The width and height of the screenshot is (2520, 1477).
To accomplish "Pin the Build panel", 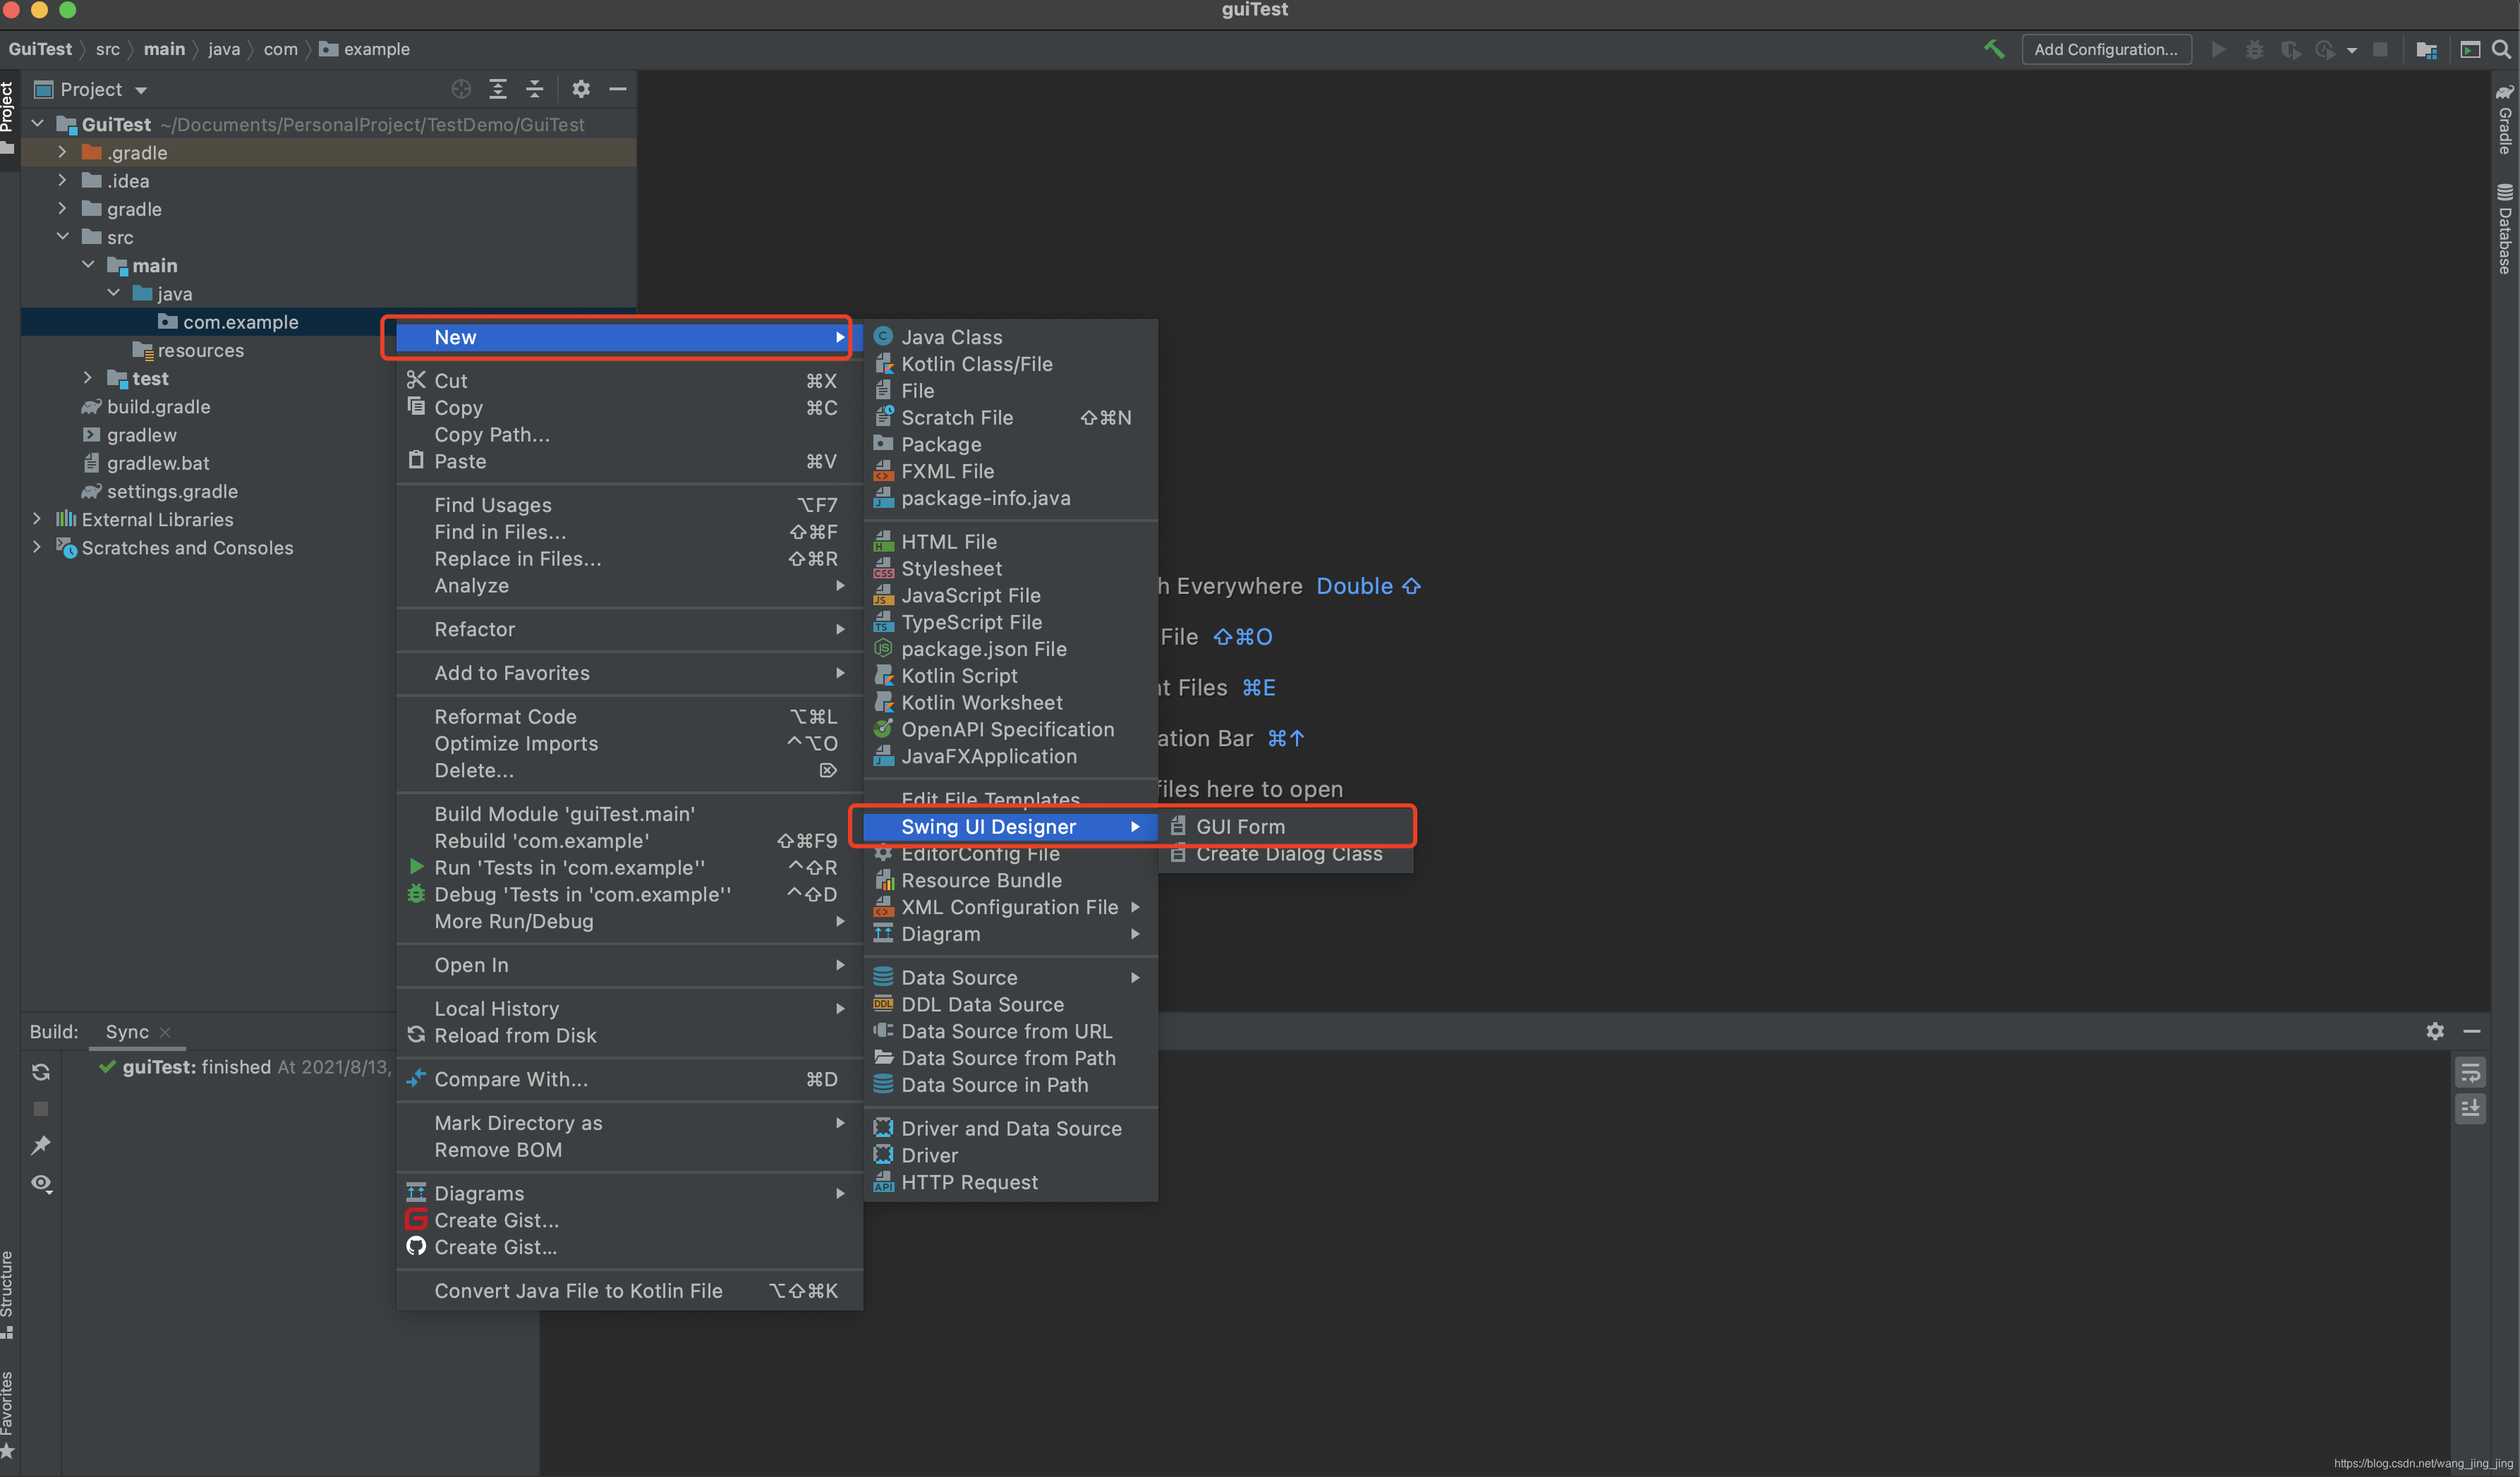I will [x=41, y=1144].
